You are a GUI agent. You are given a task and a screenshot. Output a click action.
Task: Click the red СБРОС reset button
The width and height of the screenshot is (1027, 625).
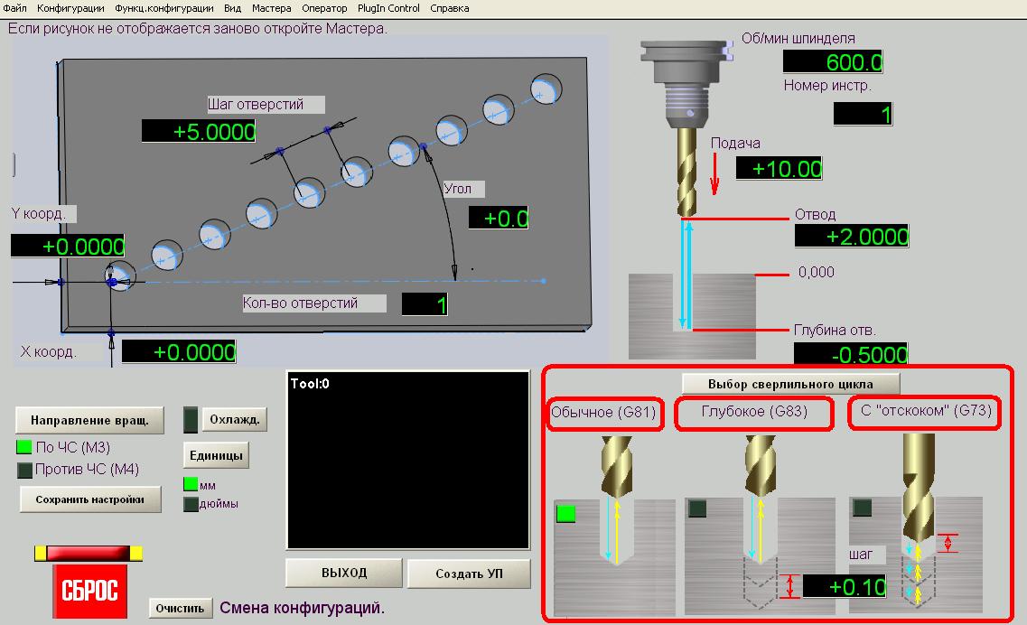coord(89,591)
